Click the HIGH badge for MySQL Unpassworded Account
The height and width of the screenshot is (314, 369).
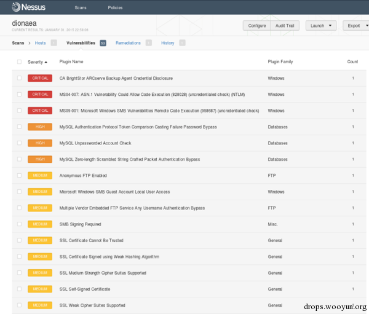[x=40, y=143]
